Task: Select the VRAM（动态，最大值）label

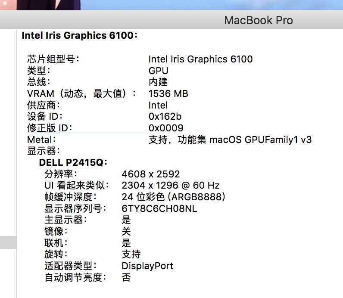Action: point(81,93)
